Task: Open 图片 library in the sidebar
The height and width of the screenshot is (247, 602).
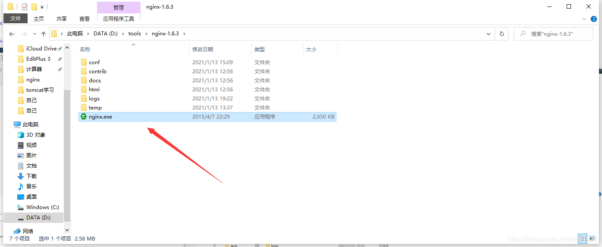Action: [x=27, y=155]
